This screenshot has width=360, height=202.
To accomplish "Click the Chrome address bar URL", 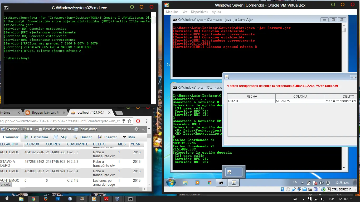I will (60, 121).
